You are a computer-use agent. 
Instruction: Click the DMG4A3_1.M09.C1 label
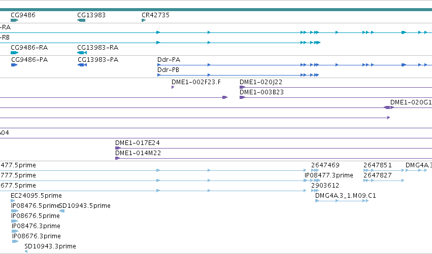click(346, 196)
